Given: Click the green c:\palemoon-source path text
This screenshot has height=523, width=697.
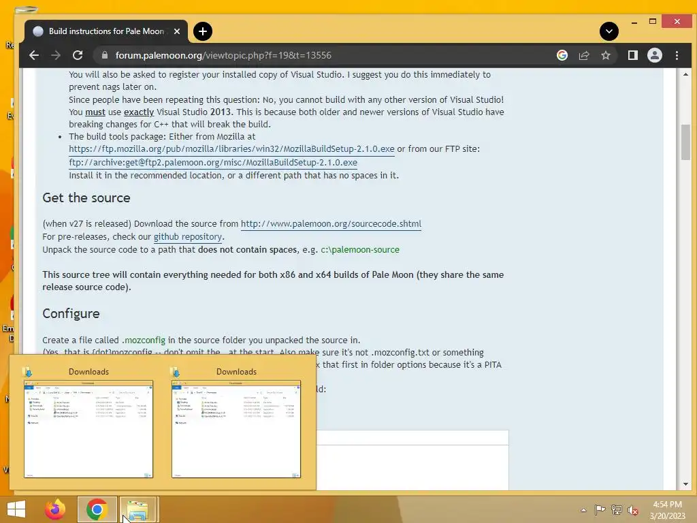Looking at the screenshot, I should pos(360,249).
